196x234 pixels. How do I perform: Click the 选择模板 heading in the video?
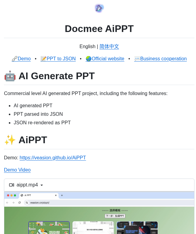[115, 210]
